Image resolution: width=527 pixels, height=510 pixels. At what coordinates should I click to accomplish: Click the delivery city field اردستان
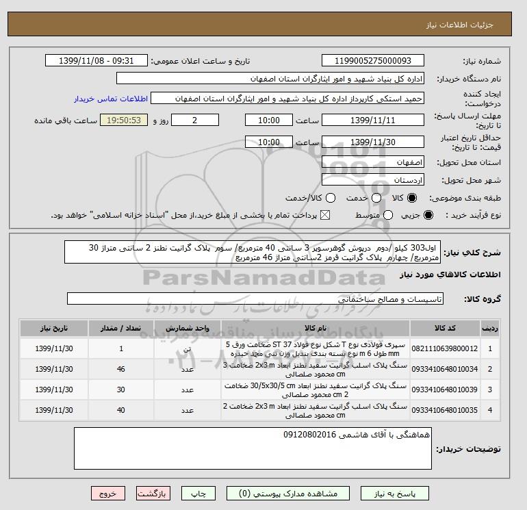point(373,180)
